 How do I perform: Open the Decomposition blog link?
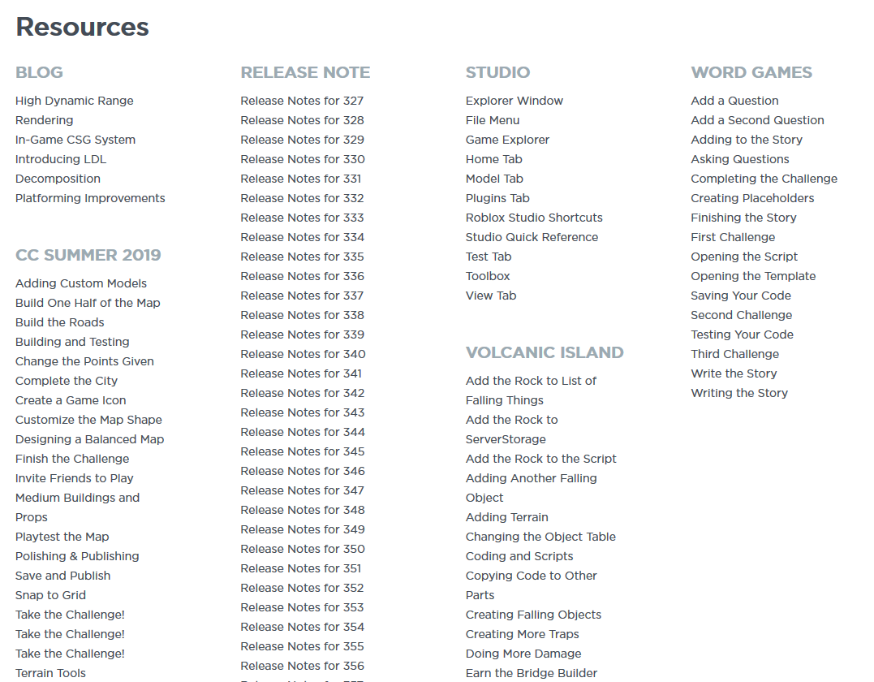(58, 179)
